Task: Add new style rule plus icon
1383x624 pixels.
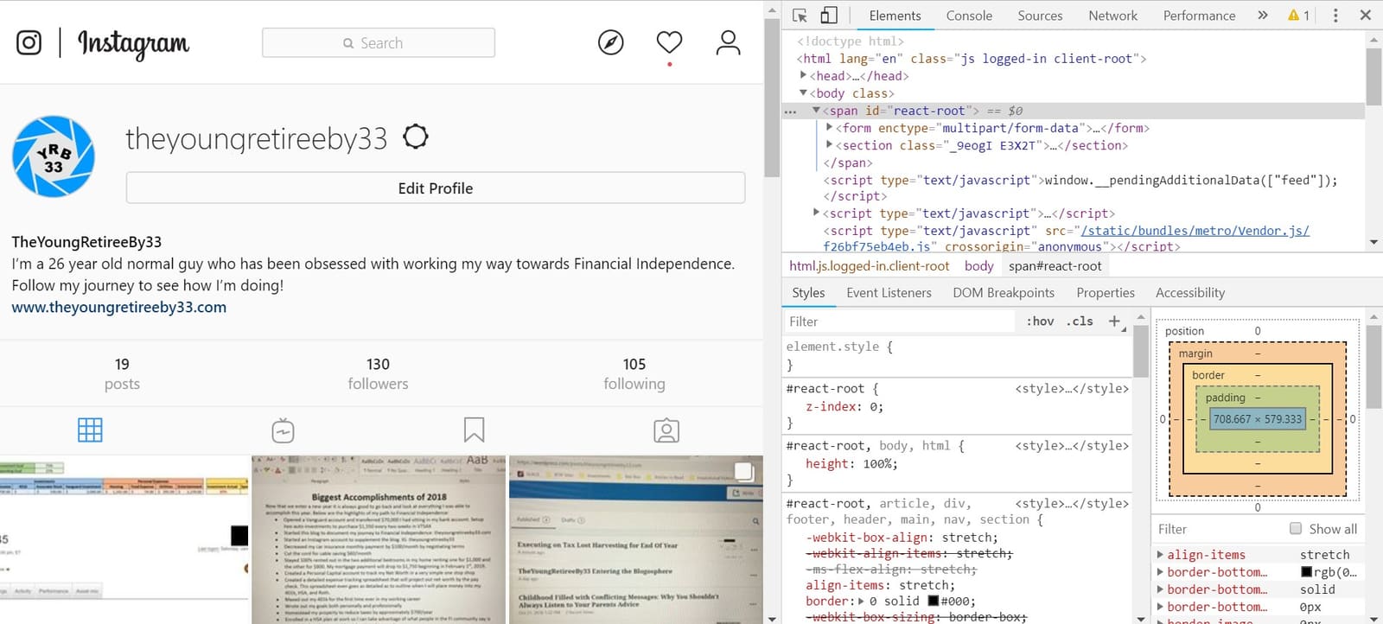Action: (1114, 321)
